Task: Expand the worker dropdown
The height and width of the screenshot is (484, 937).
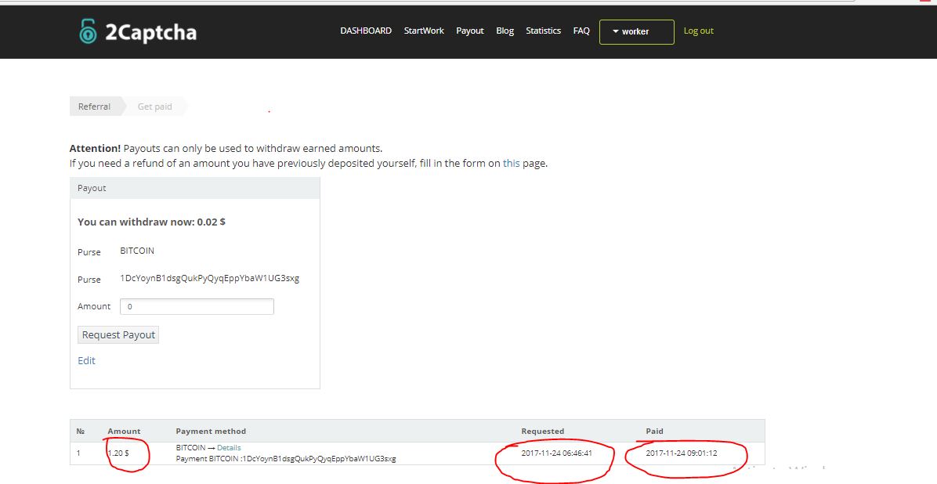Action: tap(636, 32)
